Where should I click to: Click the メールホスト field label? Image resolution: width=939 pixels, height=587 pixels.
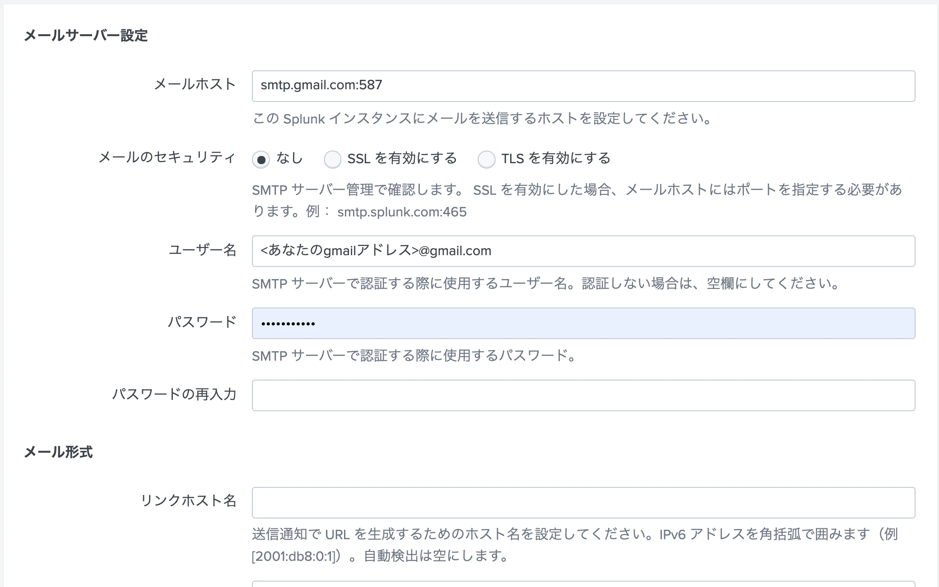(195, 84)
